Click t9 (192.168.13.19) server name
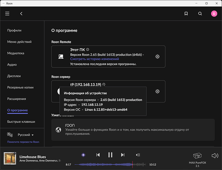The image size is (222, 170). pyautogui.click(x=86, y=85)
